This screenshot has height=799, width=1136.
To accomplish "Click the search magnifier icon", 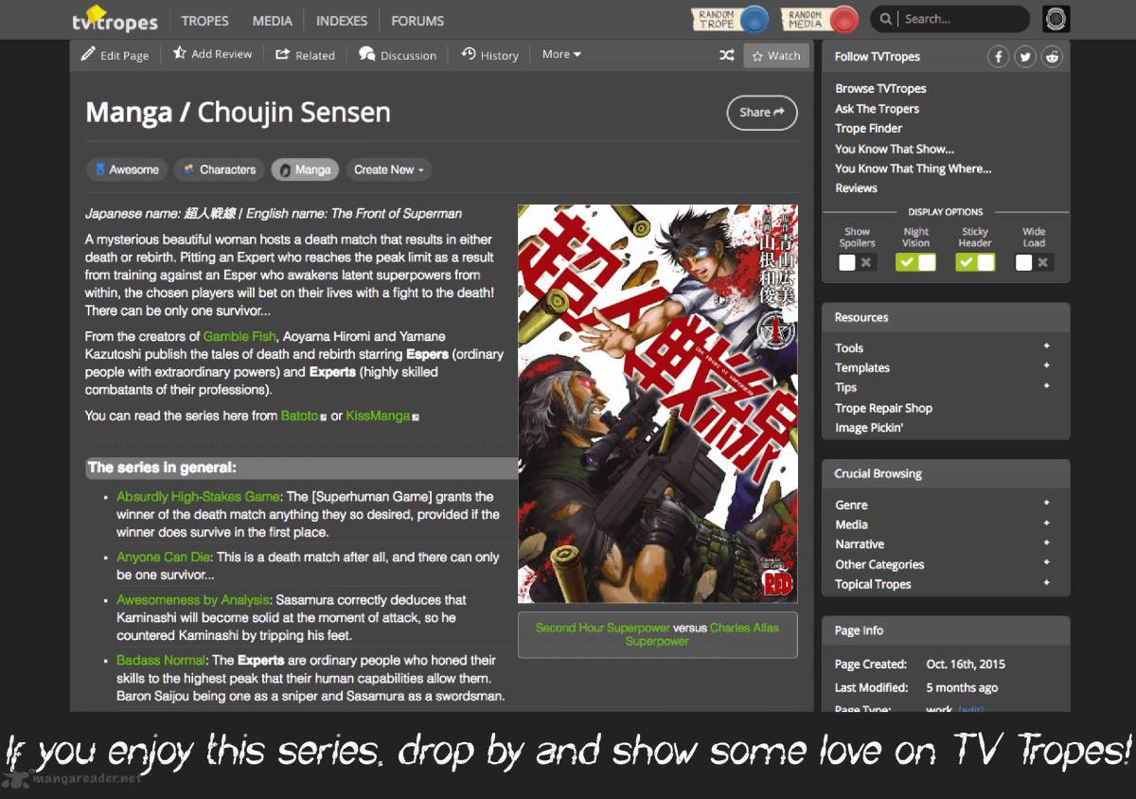I will click(886, 19).
